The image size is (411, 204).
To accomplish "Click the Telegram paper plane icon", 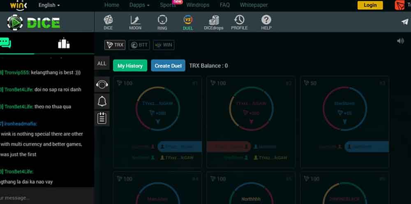I will [x=405, y=22].
